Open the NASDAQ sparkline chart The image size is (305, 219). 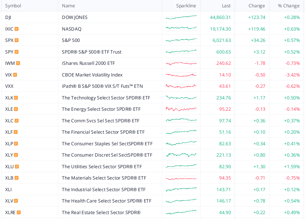tap(181, 28)
